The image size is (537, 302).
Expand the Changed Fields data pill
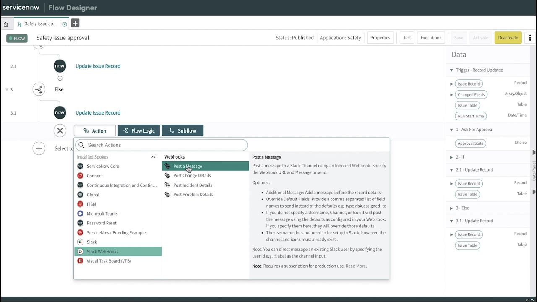click(x=451, y=95)
